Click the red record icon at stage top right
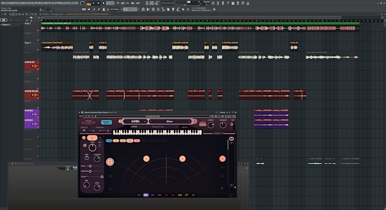This screenshot has height=210, width=386. [x=232, y=138]
